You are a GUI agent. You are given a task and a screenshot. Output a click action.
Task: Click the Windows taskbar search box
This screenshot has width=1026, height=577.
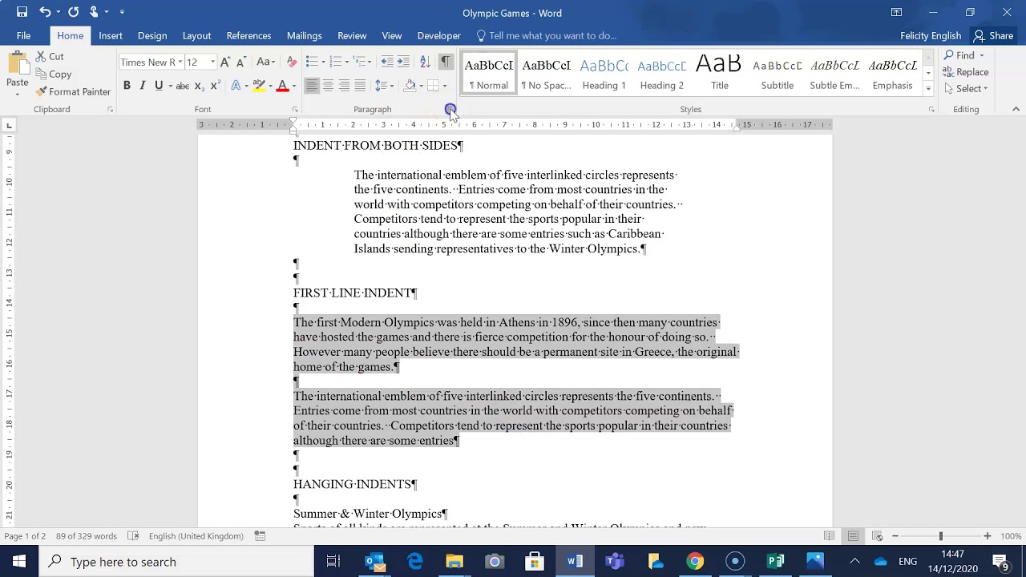click(x=176, y=562)
